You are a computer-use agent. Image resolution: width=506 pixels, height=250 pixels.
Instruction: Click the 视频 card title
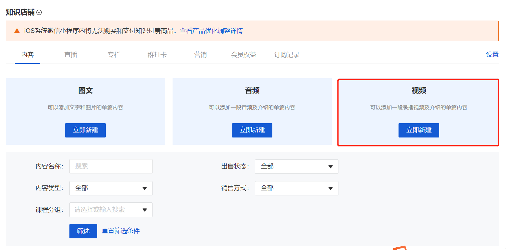419,91
